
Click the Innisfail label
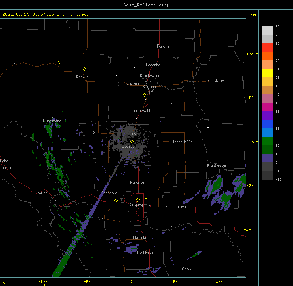click(x=141, y=111)
